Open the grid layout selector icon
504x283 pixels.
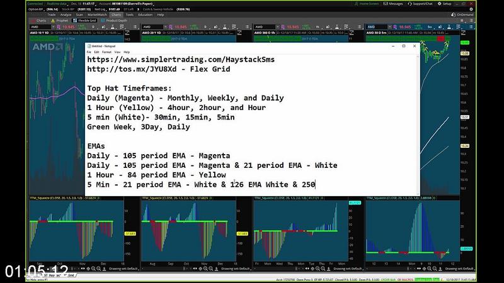(462, 21)
